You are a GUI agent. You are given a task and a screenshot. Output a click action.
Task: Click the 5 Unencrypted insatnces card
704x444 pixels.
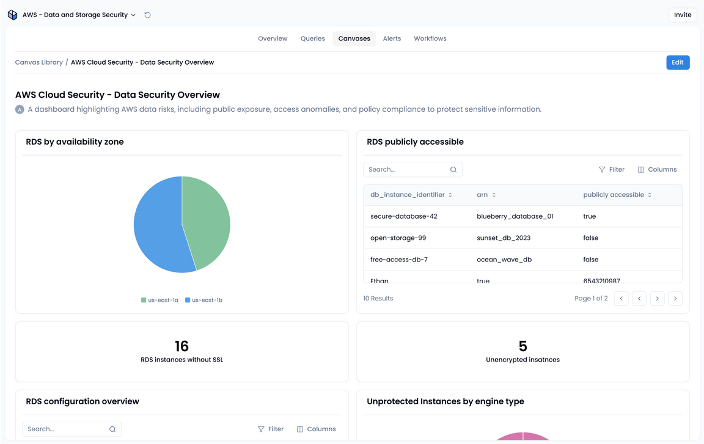pos(522,352)
